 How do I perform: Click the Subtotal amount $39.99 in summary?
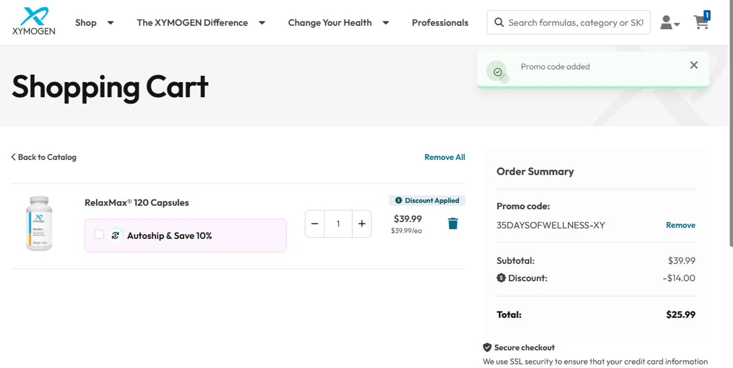(682, 261)
